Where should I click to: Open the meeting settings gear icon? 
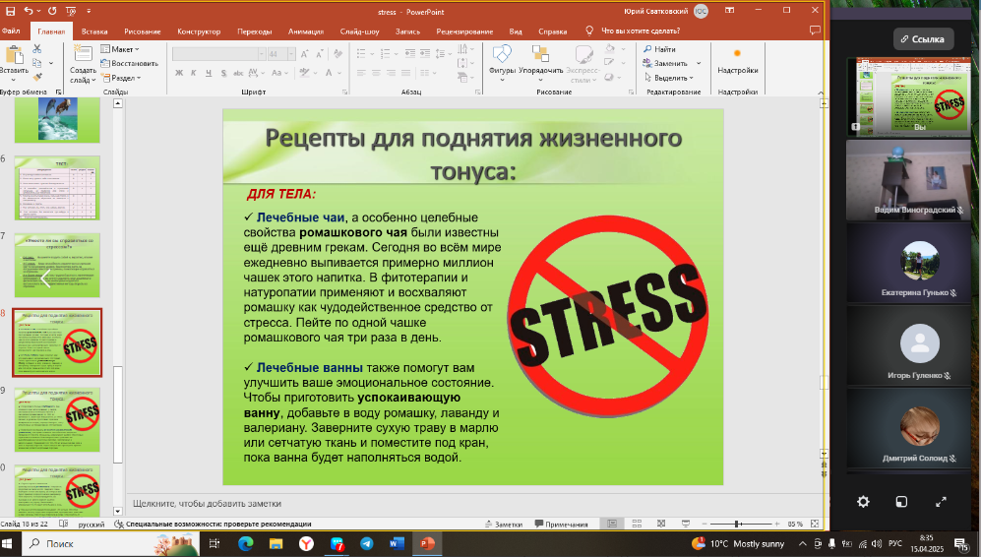click(863, 501)
